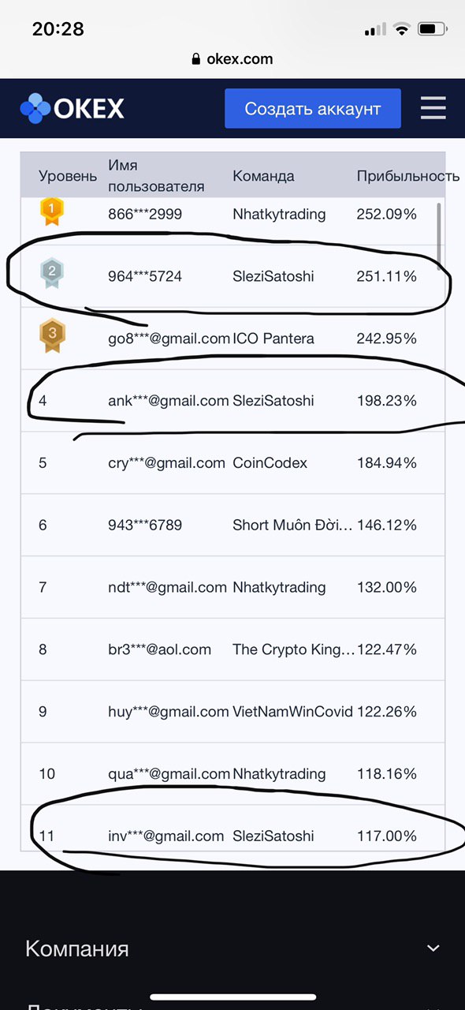Tap the gold first-place medal icon
The image size is (465, 1010).
52,211
